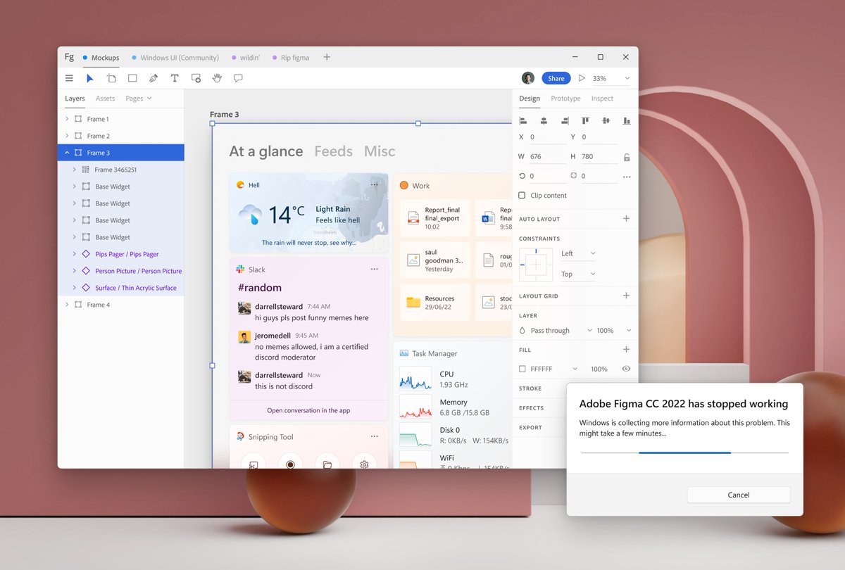Open more options beside corner radius
845x570 pixels.
(627, 177)
